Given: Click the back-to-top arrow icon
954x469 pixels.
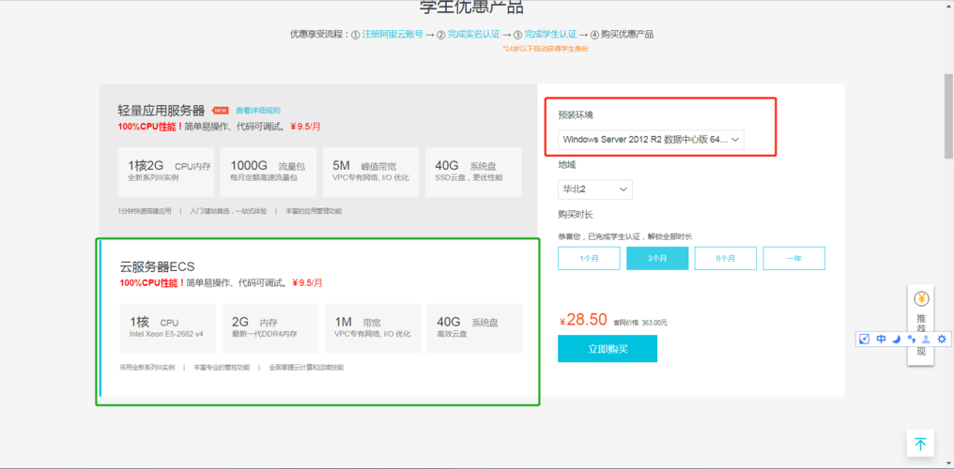Looking at the screenshot, I should (920, 444).
